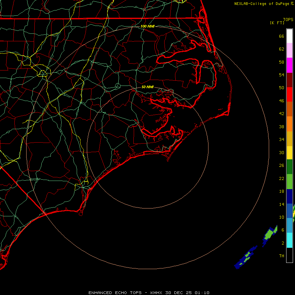295x295 pixels.
Task: Click the light pink 62 kft legend swatch
Action: click(289, 50)
